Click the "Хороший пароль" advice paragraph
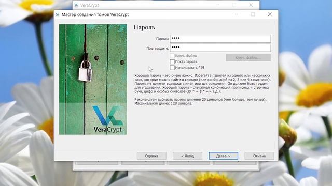This screenshot has height=186, width=332. point(202,84)
